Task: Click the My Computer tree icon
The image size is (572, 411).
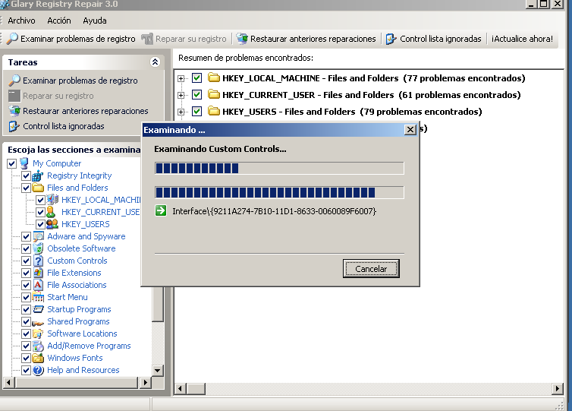Action: click(24, 163)
